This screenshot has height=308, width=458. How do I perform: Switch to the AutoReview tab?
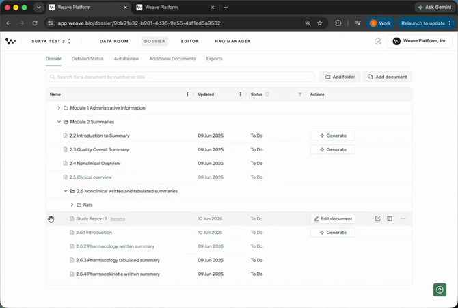pyautogui.click(x=126, y=59)
